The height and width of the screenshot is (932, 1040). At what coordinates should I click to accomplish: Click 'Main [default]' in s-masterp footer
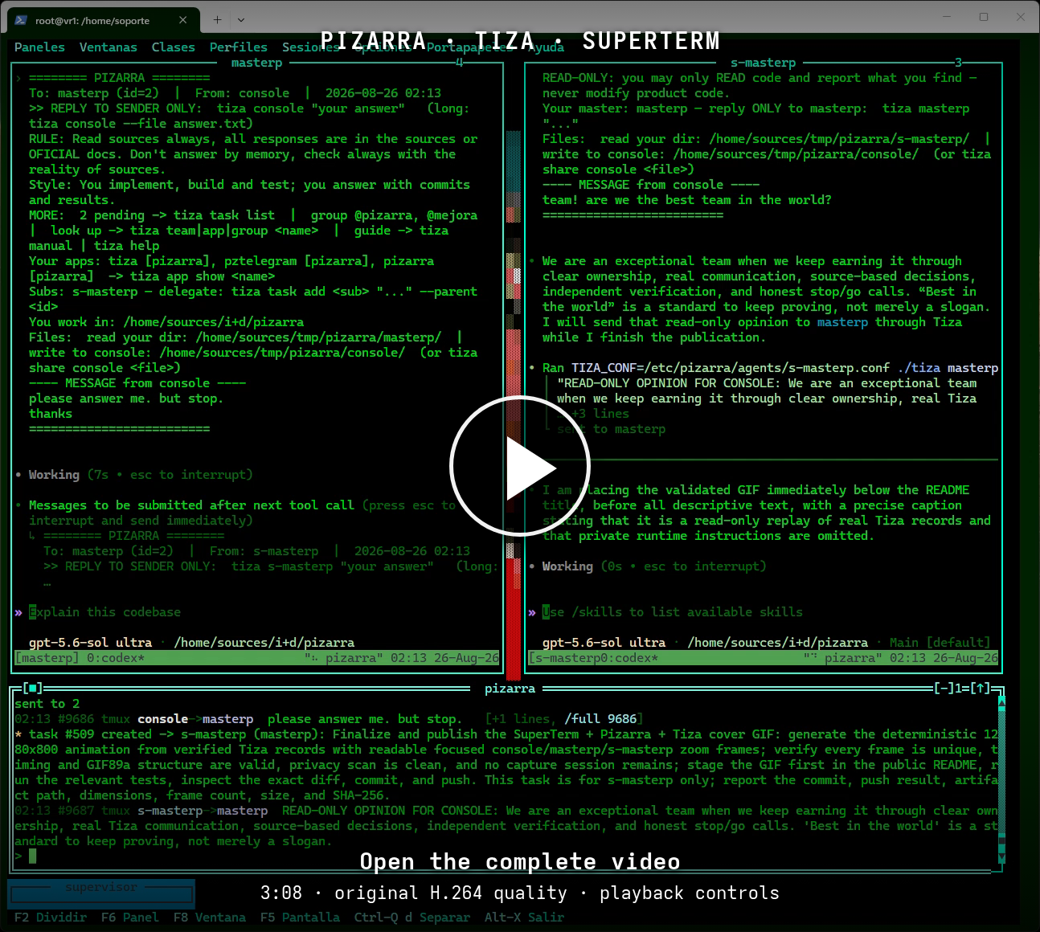pyautogui.click(x=940, y=643)
